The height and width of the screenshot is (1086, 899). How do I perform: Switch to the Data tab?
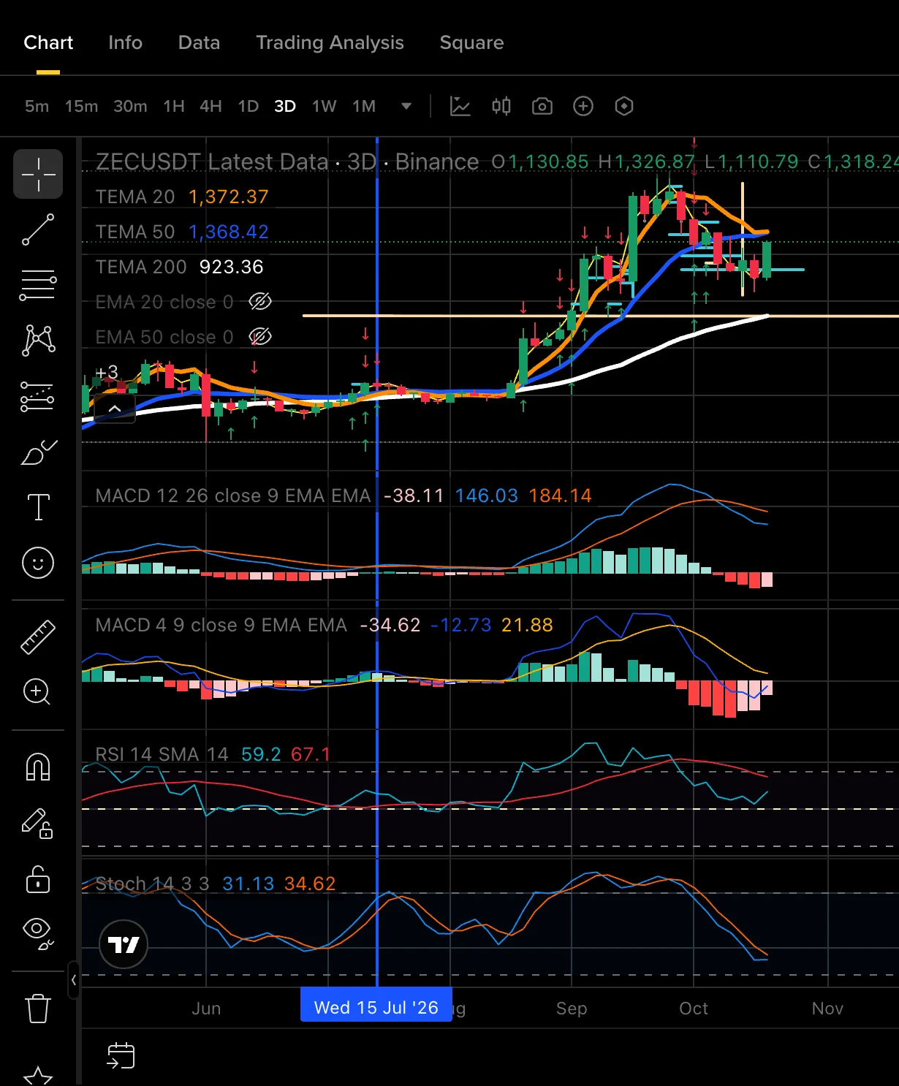[x=200, y=42]
